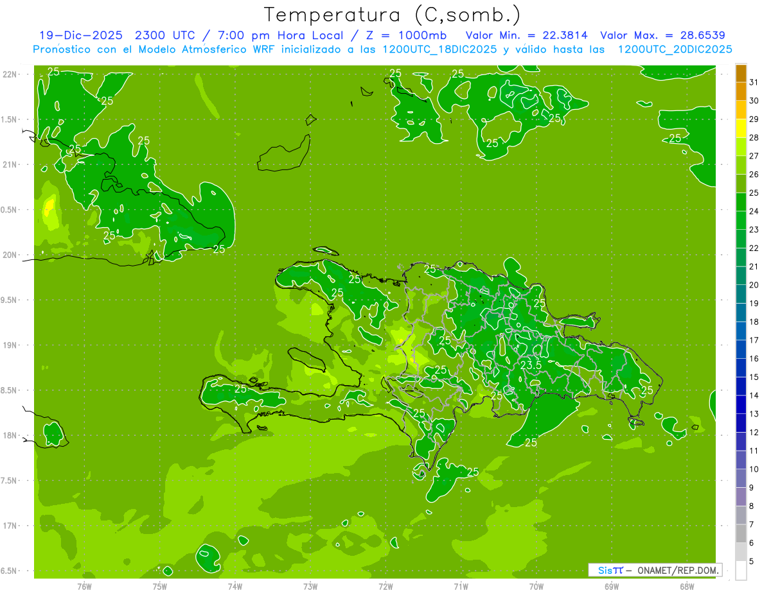Click colorbar value "28"
The height and width of the screenshot is (595, 771).
(x=754, y=137)
